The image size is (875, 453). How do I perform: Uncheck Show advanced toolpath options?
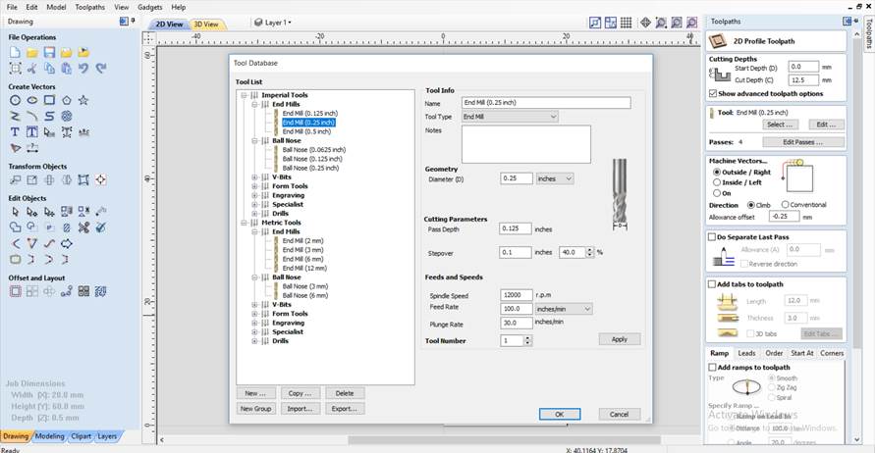pyautogui.click(x=713, y=93)
